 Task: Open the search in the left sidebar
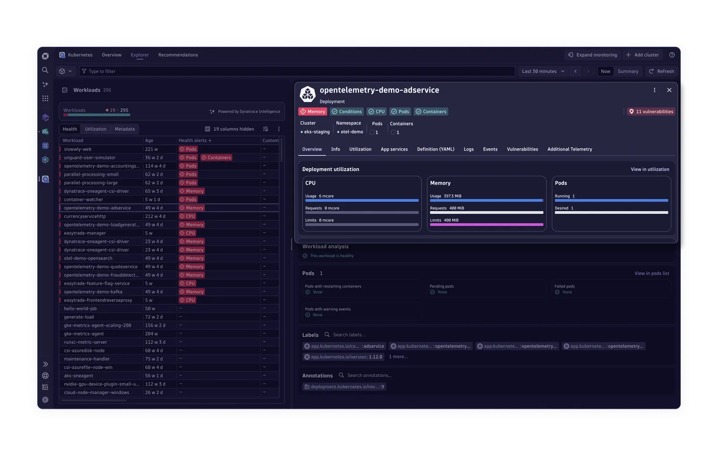pos(45,70)
